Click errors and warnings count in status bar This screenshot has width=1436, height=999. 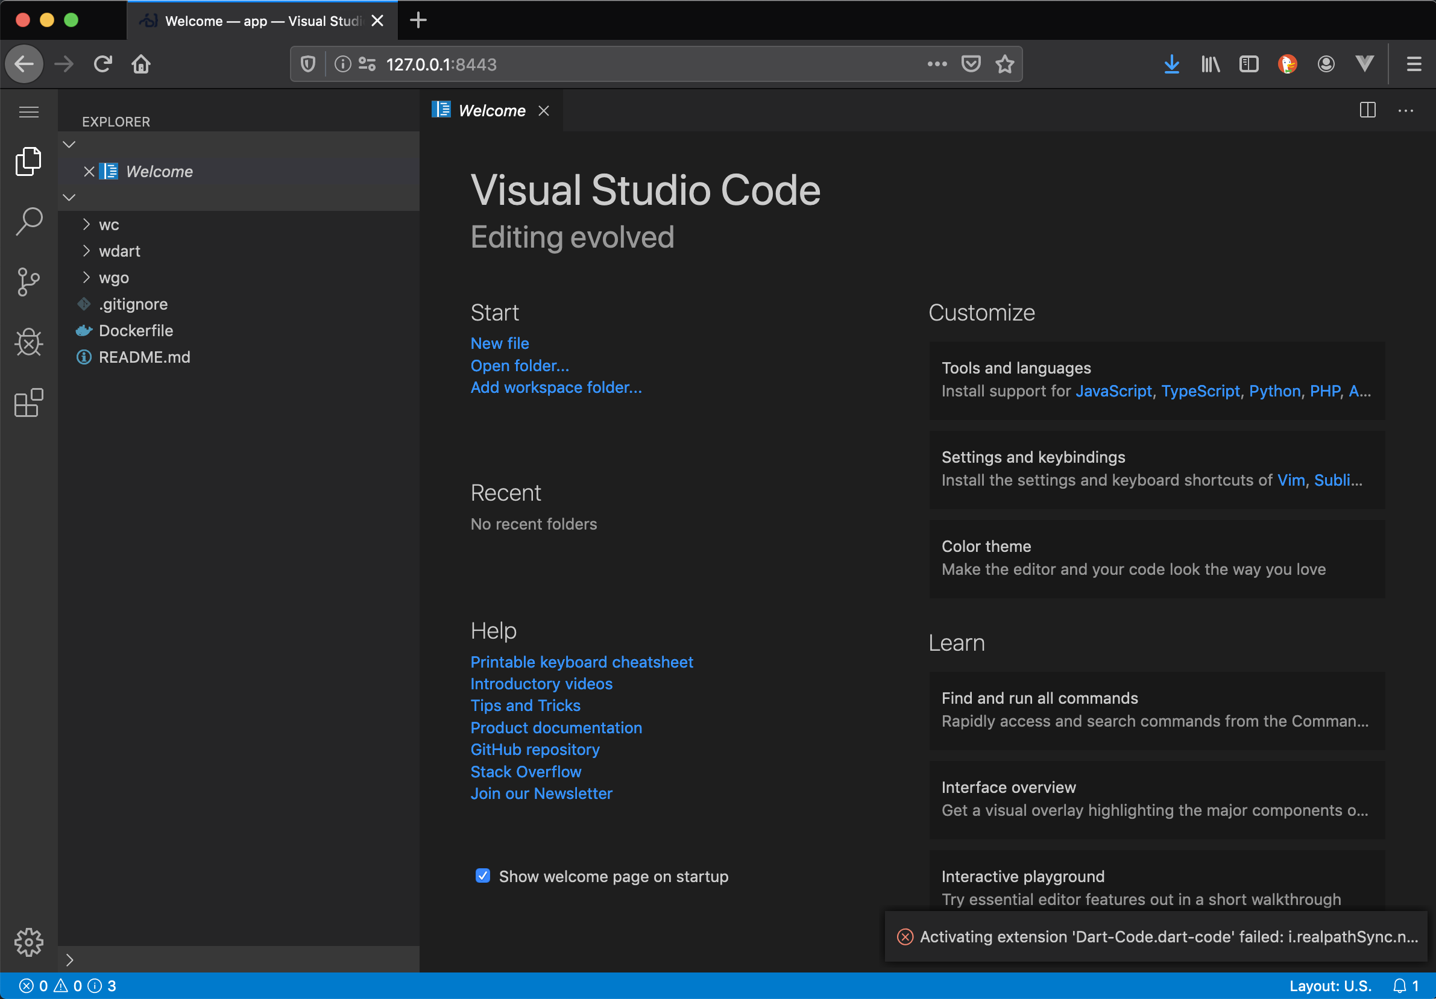point(68,986)
